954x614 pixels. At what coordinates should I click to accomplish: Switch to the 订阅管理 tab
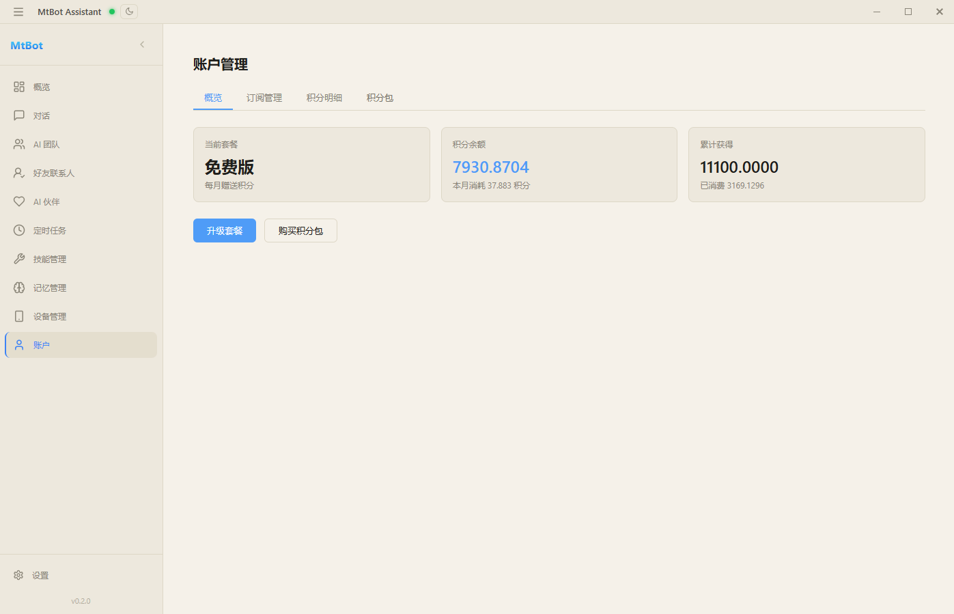(264, 98)
